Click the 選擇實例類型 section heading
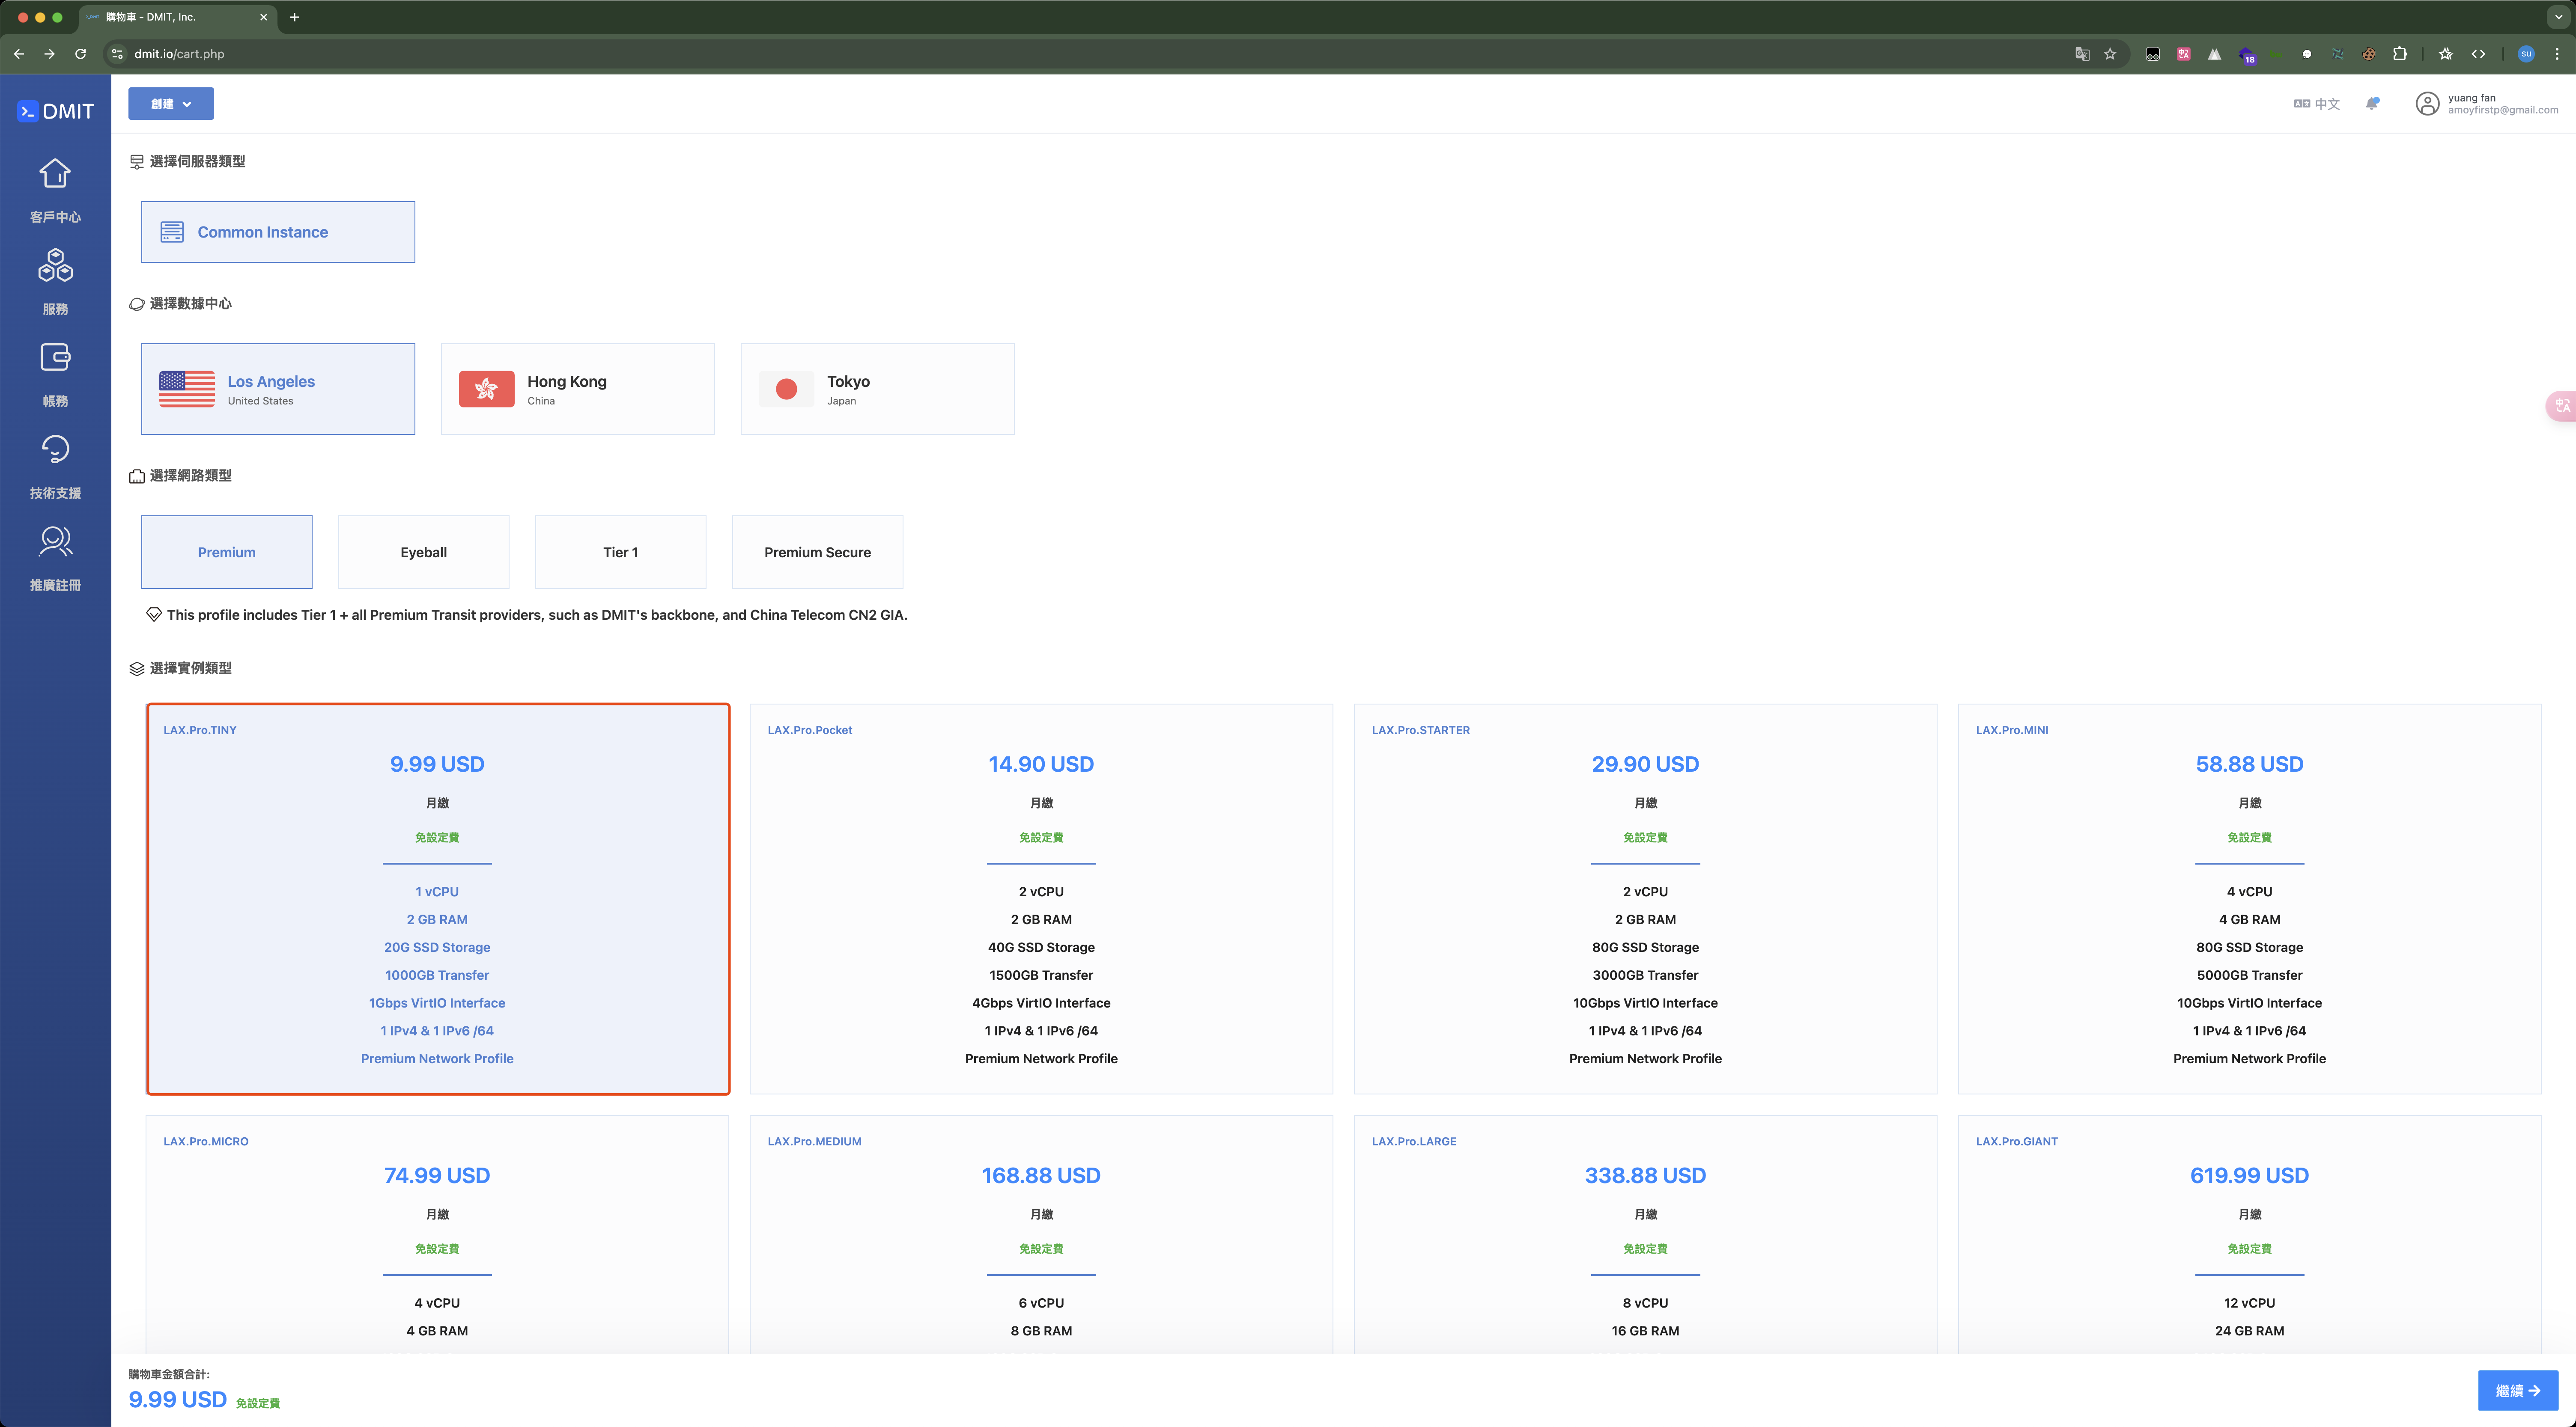The width and height of the screenshot is (2576, 1427). pos(190,668)
